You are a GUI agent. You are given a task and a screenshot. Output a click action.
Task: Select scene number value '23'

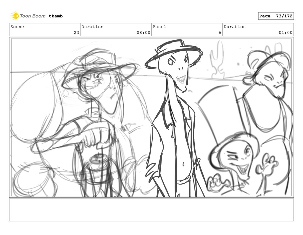tap(77, 33)
